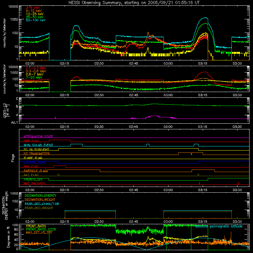The width and height of the screenshot is (253, 253).
Task: Select the AA7_FLAG label
Action: click(x=31, y=175)
